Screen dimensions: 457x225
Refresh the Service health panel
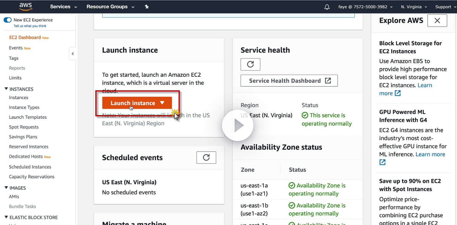point(250,64)
